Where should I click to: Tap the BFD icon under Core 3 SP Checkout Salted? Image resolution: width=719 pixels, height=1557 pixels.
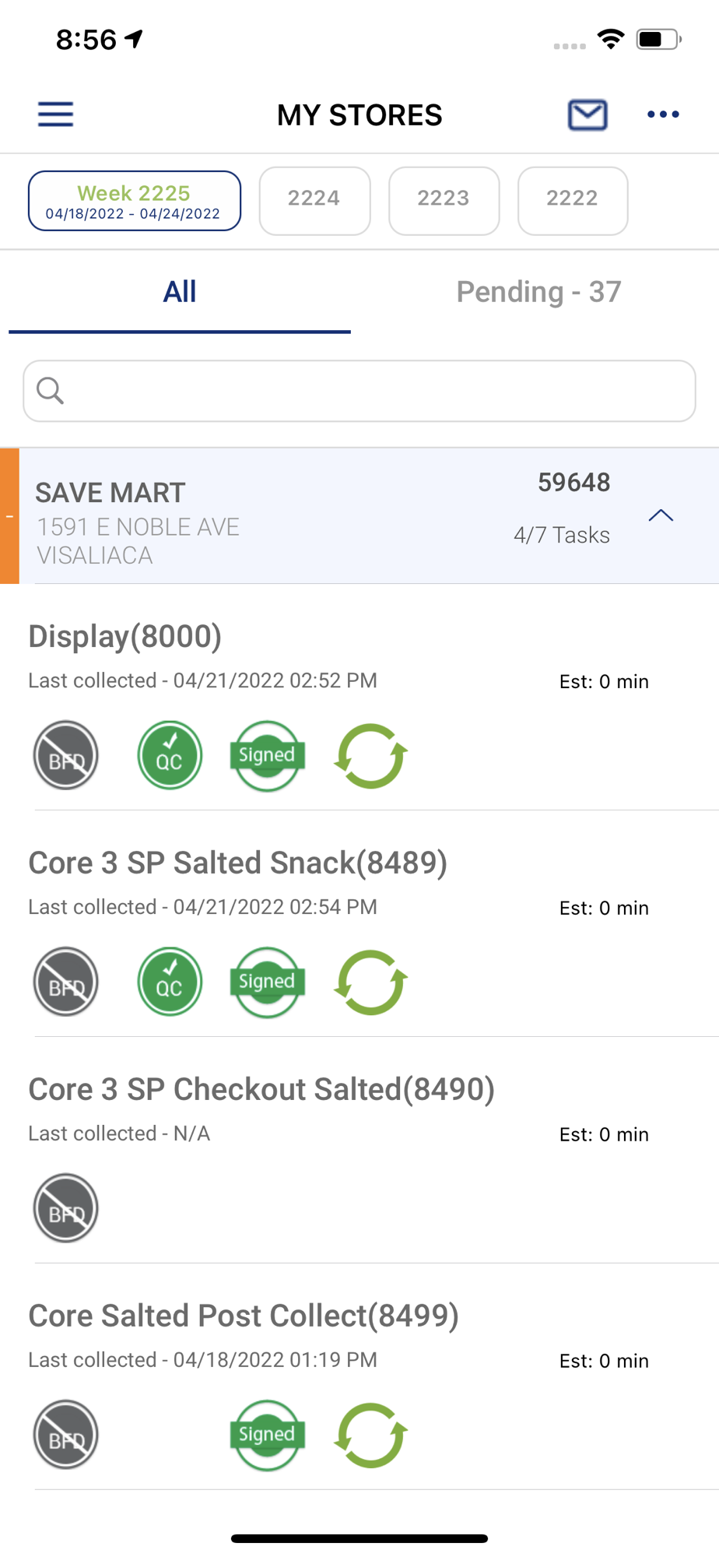[x=66, y=1208]
